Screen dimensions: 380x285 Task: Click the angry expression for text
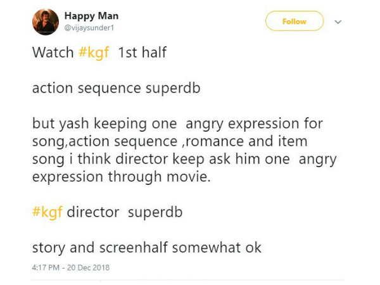[254, 124]
